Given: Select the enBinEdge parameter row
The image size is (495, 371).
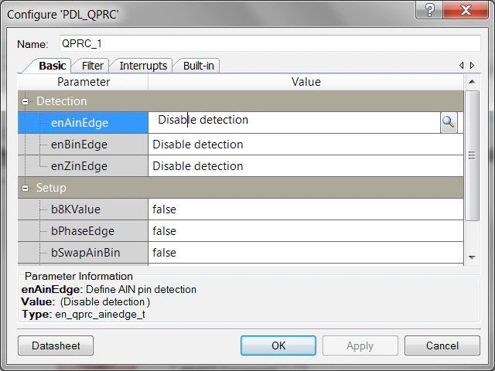Looking at the screenshot, I should coord(83,145).
